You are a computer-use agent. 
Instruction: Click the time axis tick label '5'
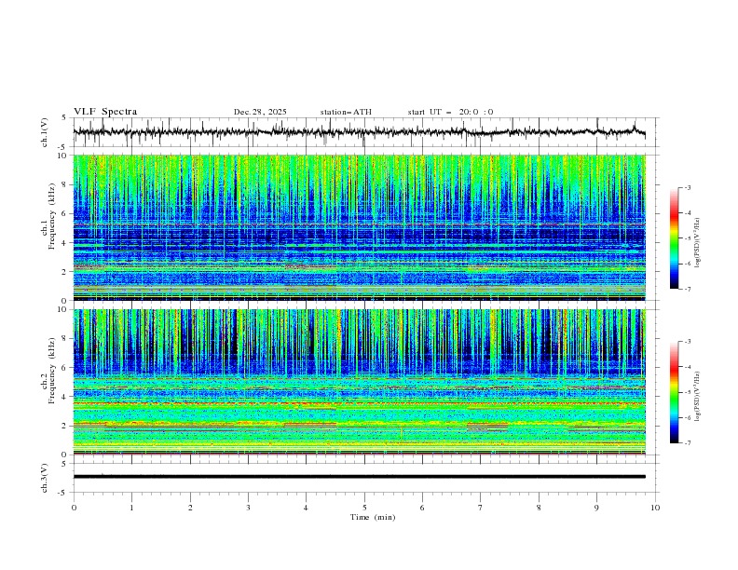364,508
